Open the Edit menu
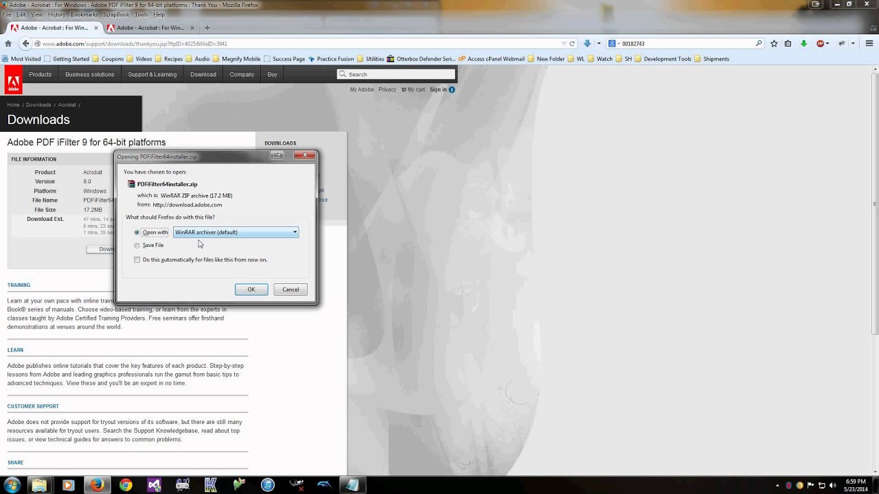The width and height of the screenshot is (879, 494). coord(21,14)
